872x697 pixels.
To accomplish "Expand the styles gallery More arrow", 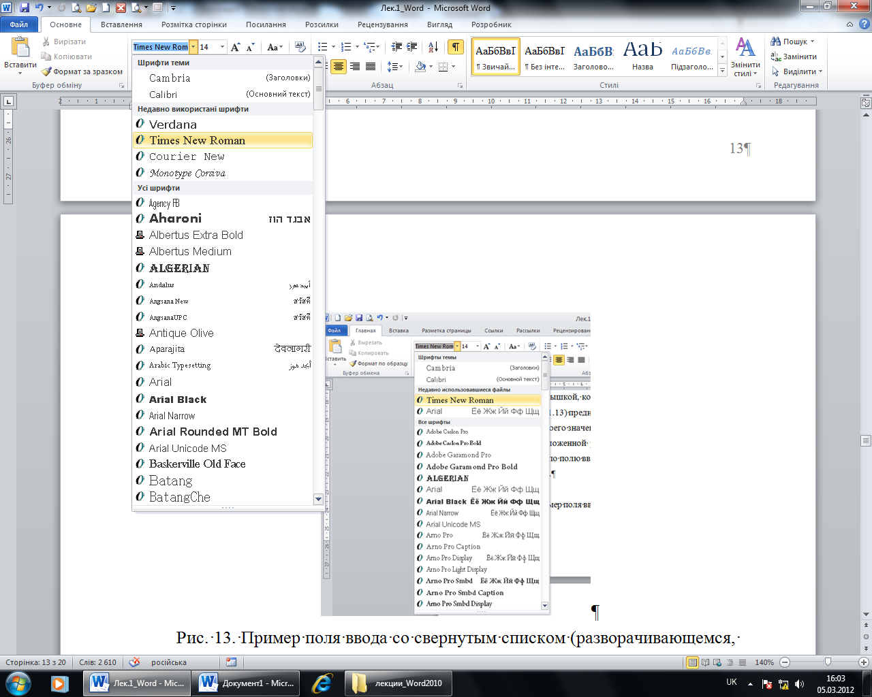I will tap(723, 70).
